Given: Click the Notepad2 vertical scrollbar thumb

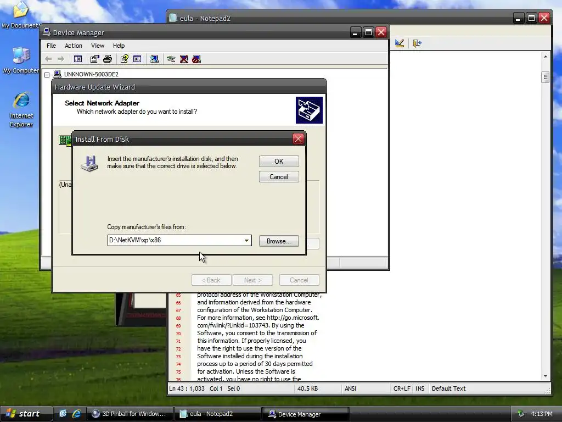Looking at the screenshot, I should click(x=545, y=77).
